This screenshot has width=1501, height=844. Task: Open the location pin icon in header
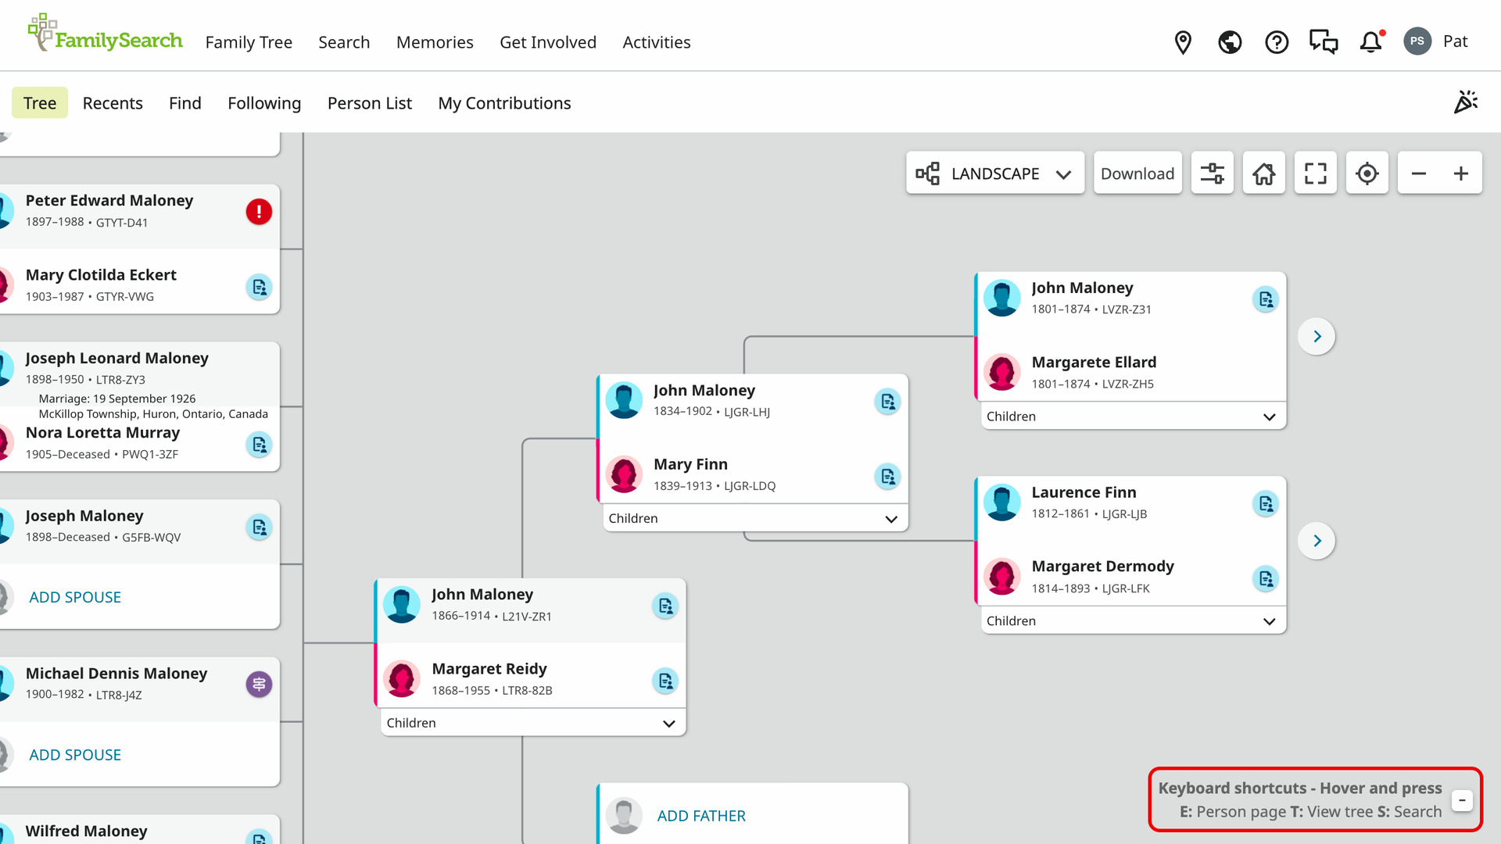pyautogui.click(x=1183, y=42)
